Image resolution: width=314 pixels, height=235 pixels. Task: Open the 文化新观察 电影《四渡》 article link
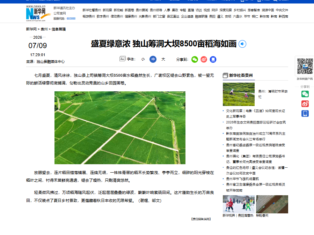(x=256, y=114)
